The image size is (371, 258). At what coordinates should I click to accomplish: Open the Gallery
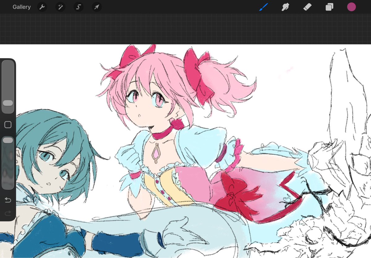pos(22,7)
